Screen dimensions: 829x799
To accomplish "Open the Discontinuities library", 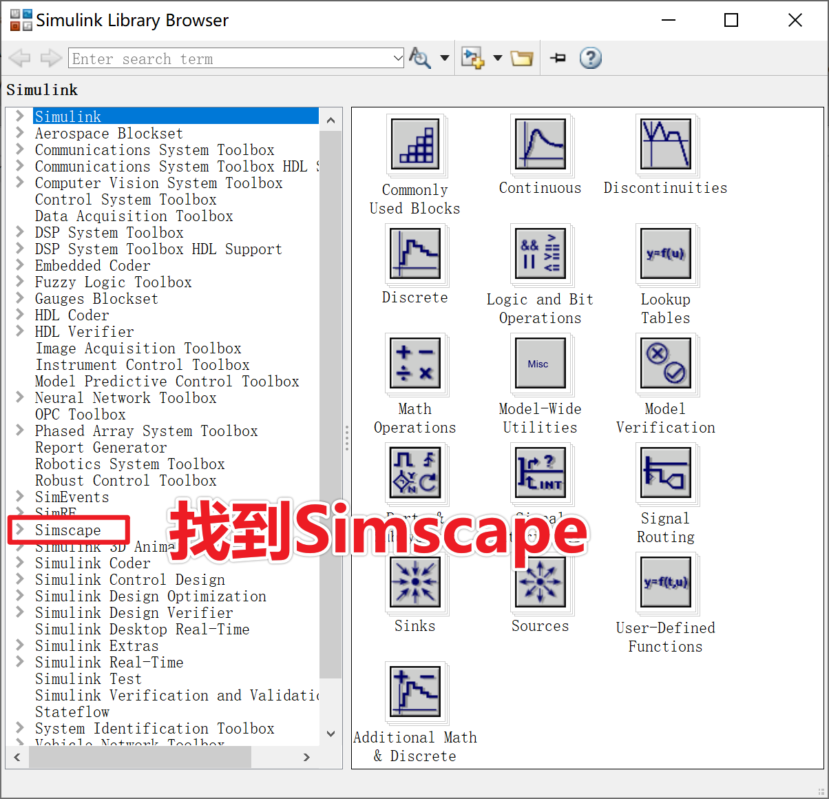I will [x=665, y=145].
